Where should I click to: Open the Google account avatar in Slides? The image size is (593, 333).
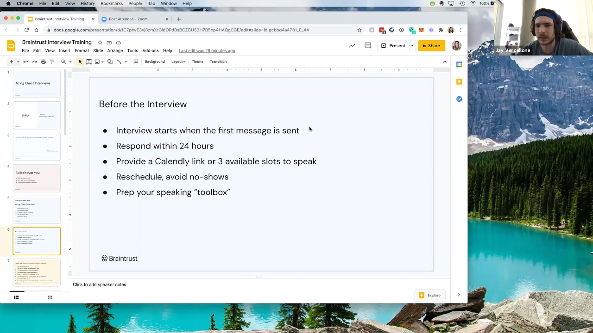coord(456,46)
